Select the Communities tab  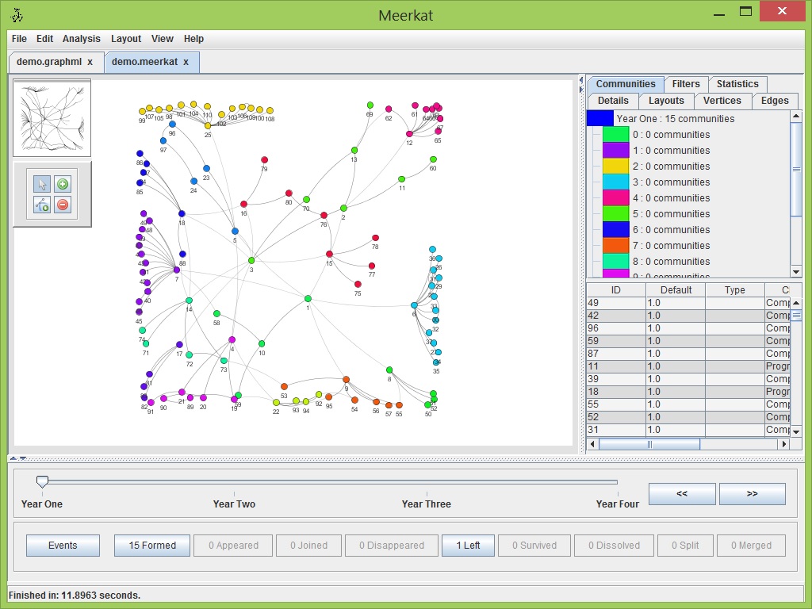626,84
